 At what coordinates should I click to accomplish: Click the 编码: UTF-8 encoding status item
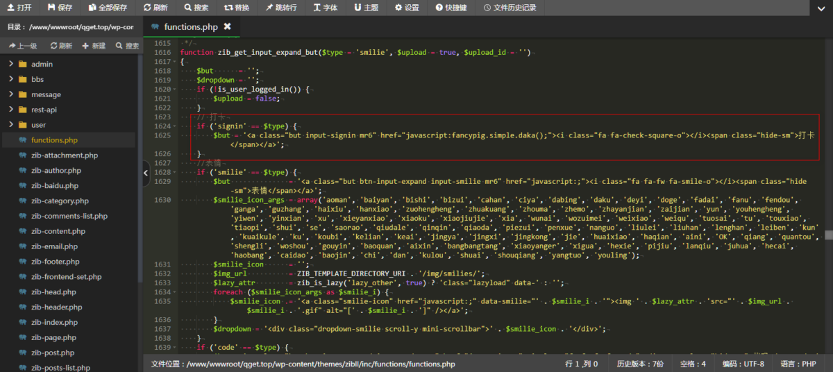(743, 364)
